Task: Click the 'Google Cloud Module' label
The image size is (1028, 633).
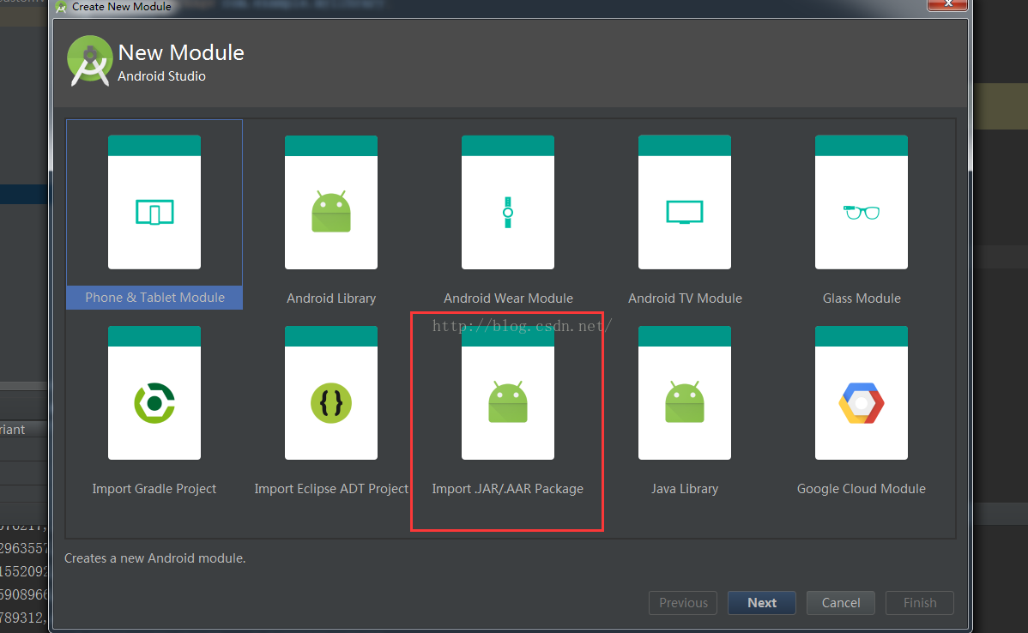Action: [x=862, y=489]
